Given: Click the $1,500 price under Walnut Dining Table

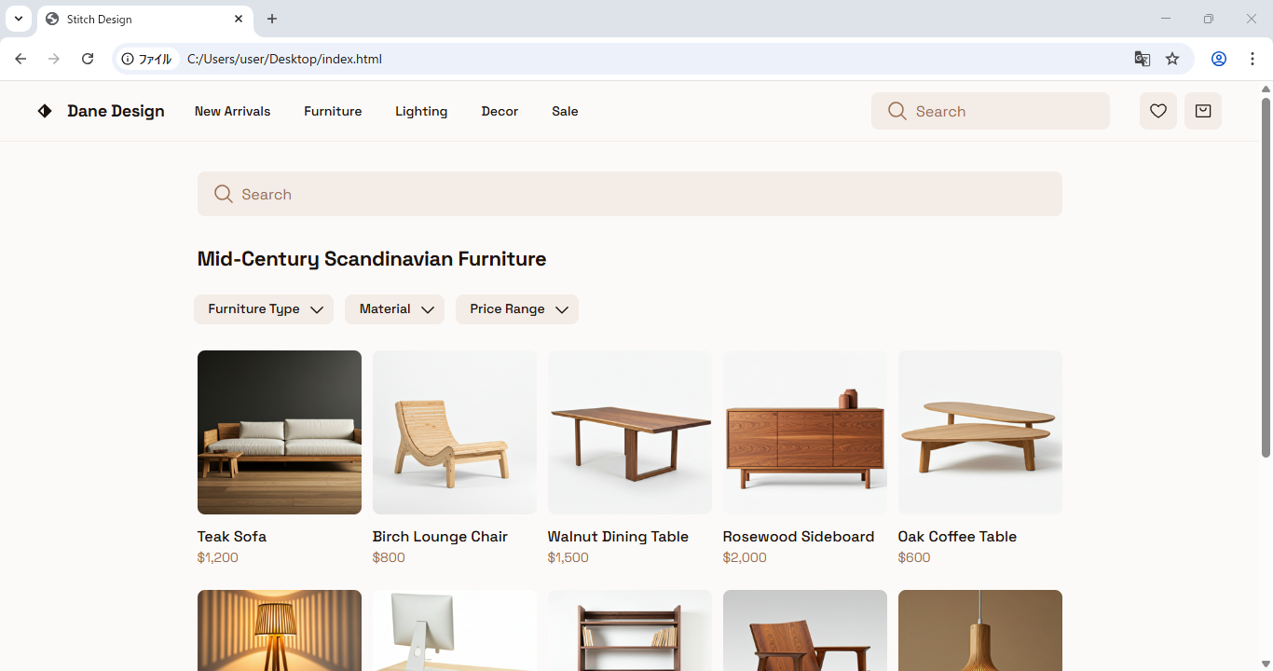Looking at the screenshot, I should 568,557.
